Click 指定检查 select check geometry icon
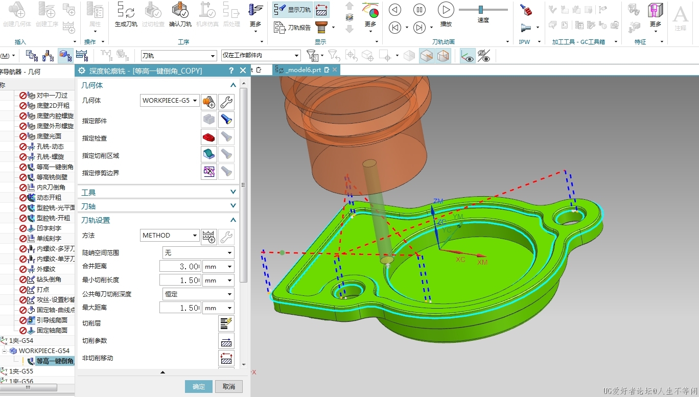This screenshot has width=699, height=397. [x=209, y=137]
